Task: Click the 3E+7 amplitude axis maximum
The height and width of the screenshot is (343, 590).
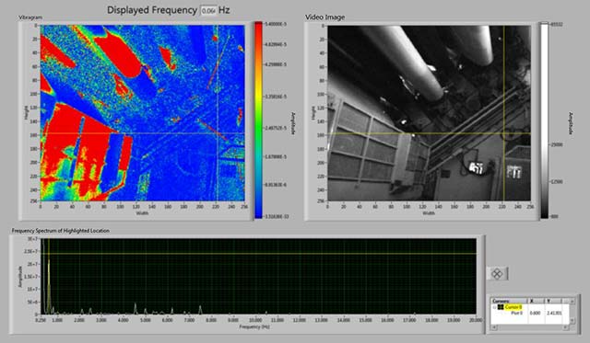Action: coord(33,239)
